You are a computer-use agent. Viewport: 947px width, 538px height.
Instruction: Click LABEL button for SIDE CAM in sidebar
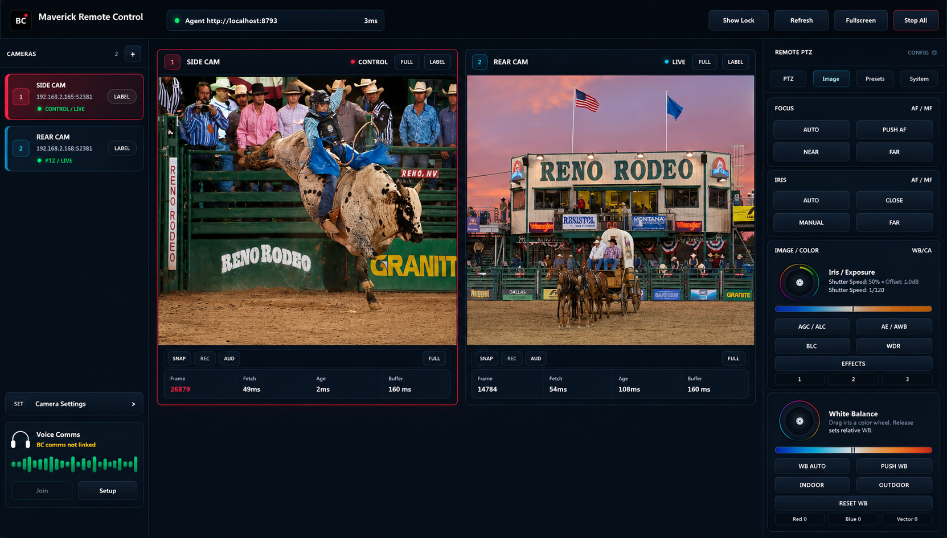[x=122, y=97]
